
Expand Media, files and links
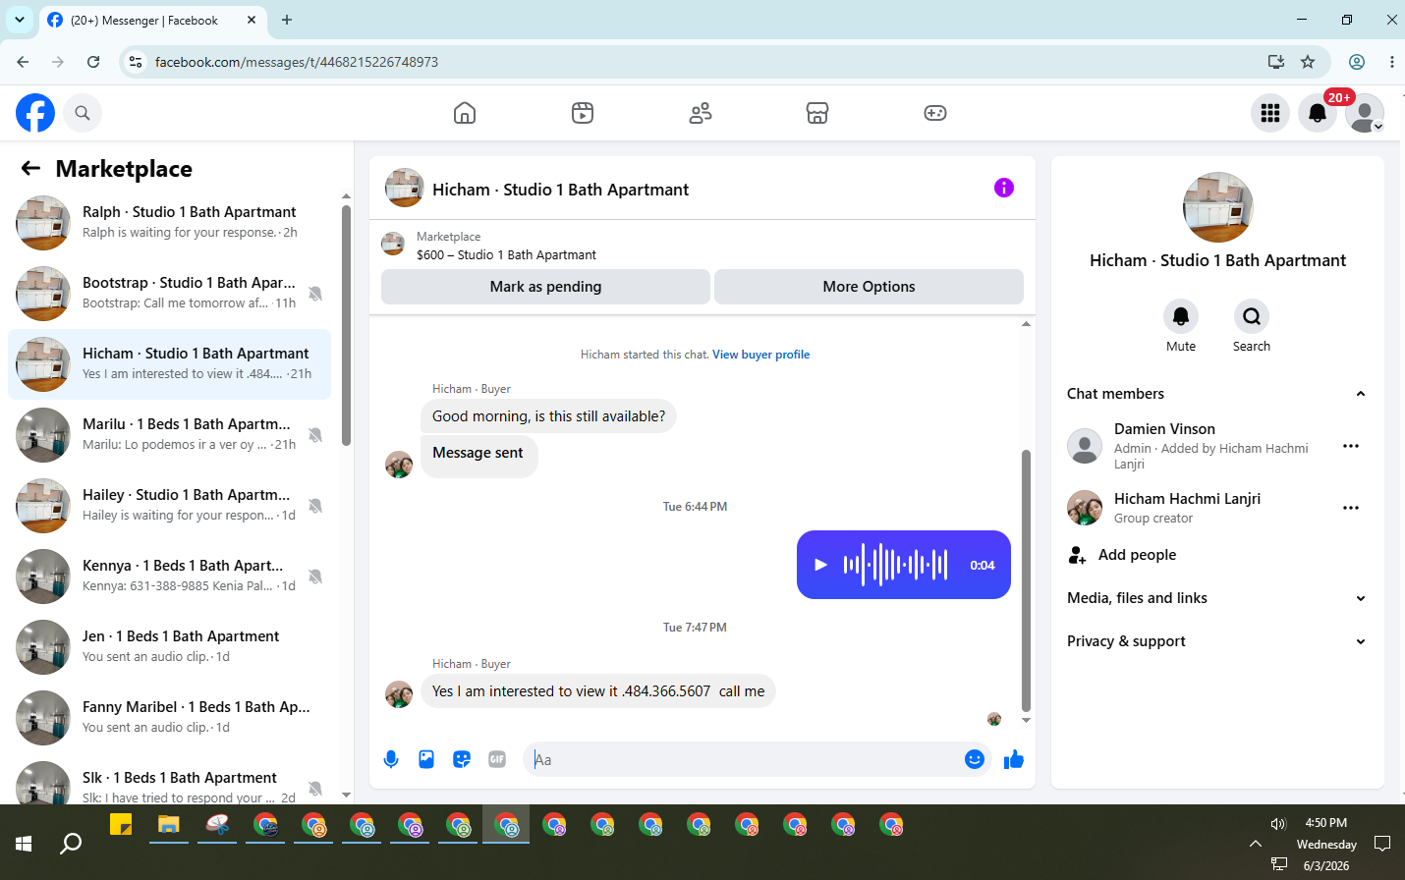click(1217, 598)
